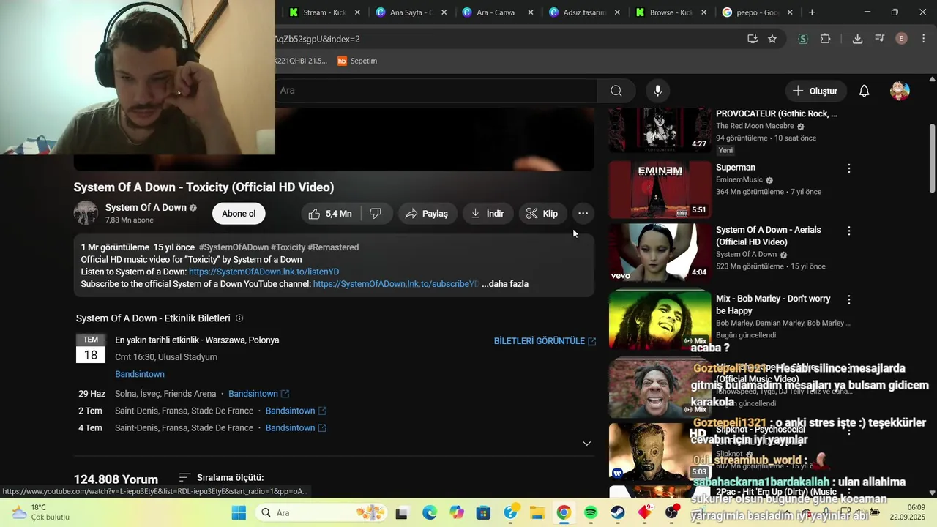937x527 pixels.
Task: Open more actions three-dot menu under video
Action: (x=583, y=214)
